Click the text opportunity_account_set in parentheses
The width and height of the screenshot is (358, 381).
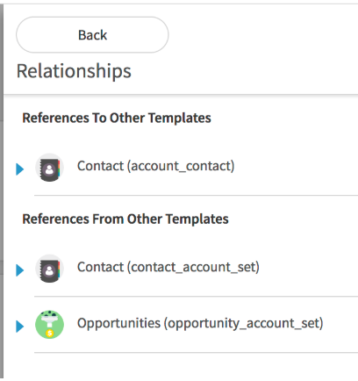pos(243,323)
